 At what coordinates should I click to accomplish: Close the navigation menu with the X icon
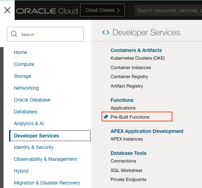7,10
